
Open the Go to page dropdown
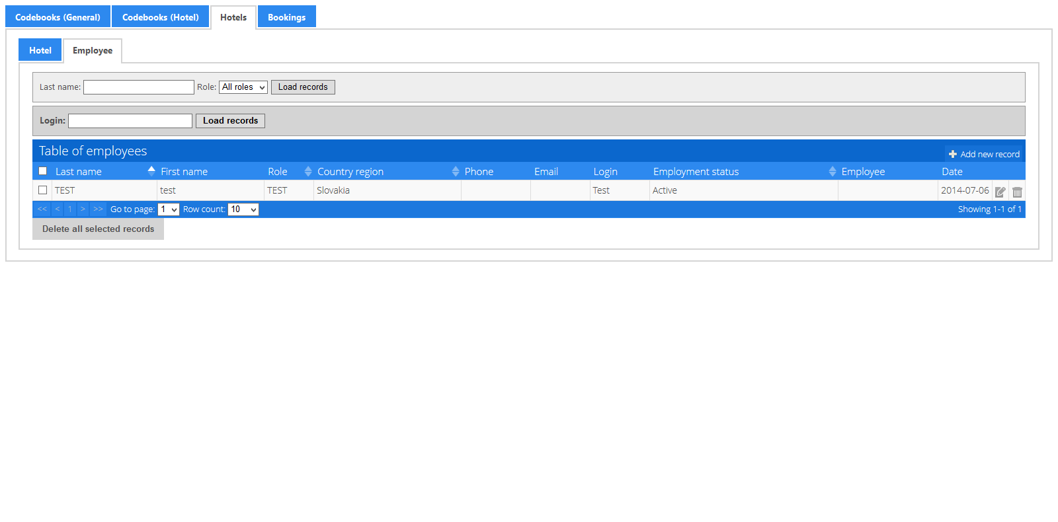[169, 209]
